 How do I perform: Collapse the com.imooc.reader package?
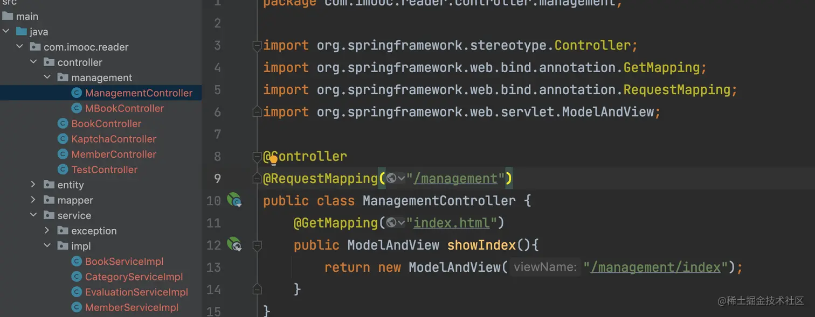pos(19,47)
